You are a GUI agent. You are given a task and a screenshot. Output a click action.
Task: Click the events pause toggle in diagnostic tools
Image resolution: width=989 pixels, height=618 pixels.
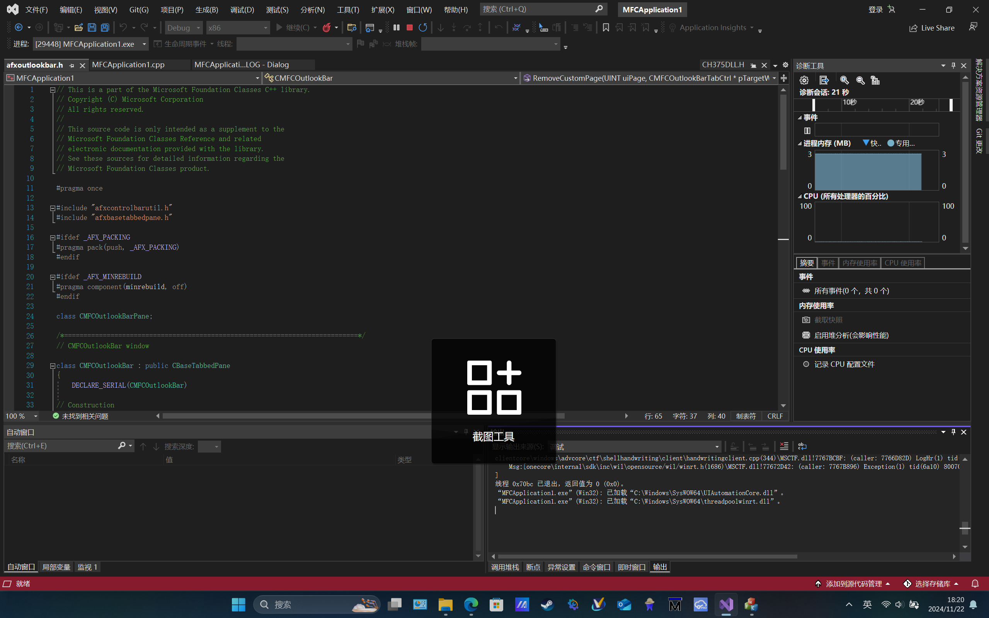(807, 130)
